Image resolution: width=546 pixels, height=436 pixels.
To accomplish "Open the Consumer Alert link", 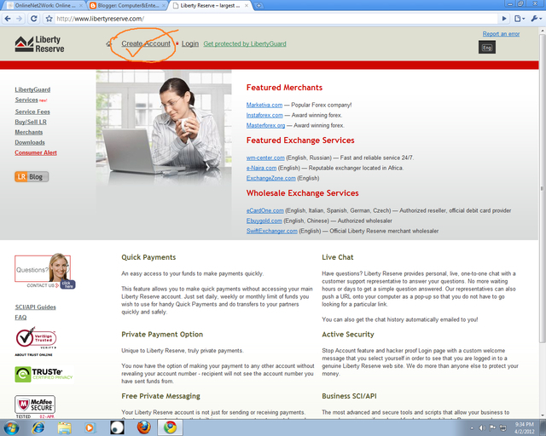I will click(x=36, y=152).
